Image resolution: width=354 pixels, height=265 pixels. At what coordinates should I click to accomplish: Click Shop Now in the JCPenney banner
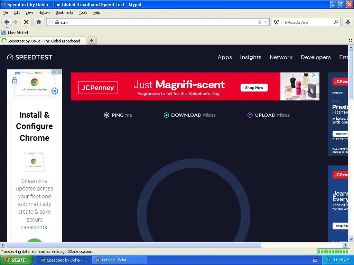pos(254,88)
